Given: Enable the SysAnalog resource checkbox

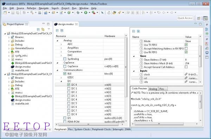Looking at the screenshot, I should point(65,59).
